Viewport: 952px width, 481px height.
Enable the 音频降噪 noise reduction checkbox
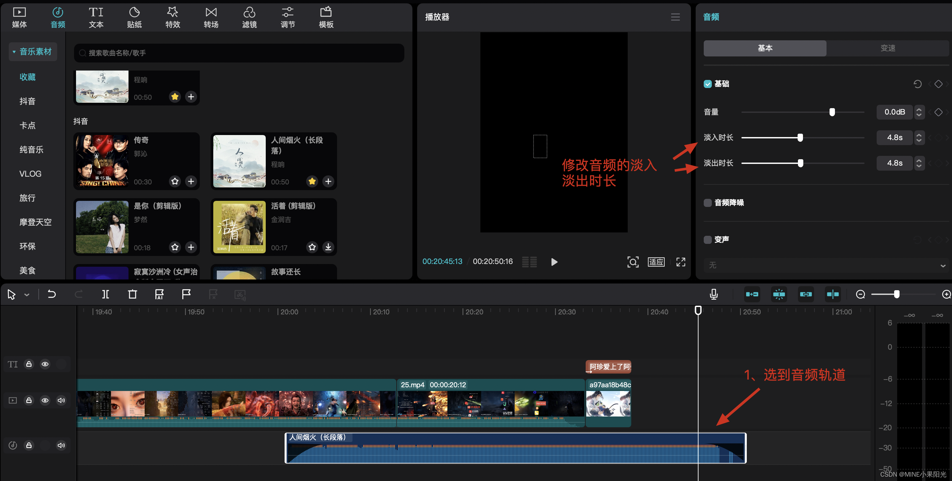(x=707, y=203)
